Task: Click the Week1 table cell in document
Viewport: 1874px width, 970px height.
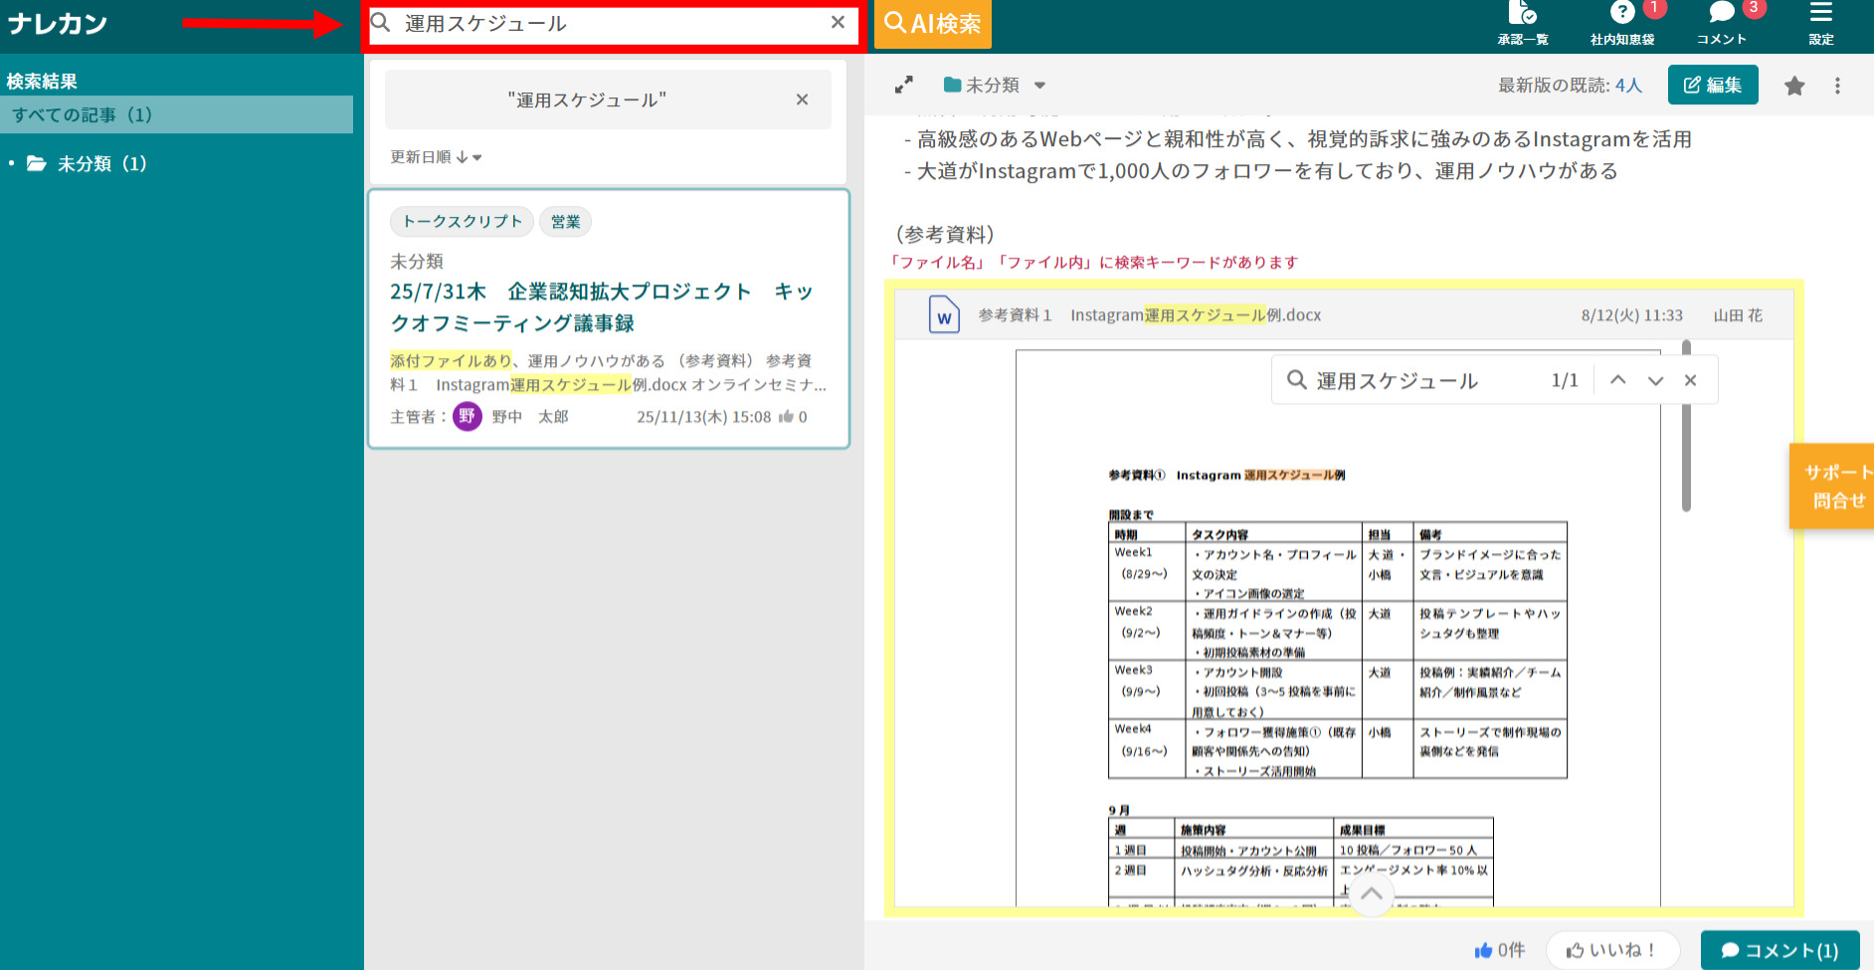Action: pos(1148,571)
